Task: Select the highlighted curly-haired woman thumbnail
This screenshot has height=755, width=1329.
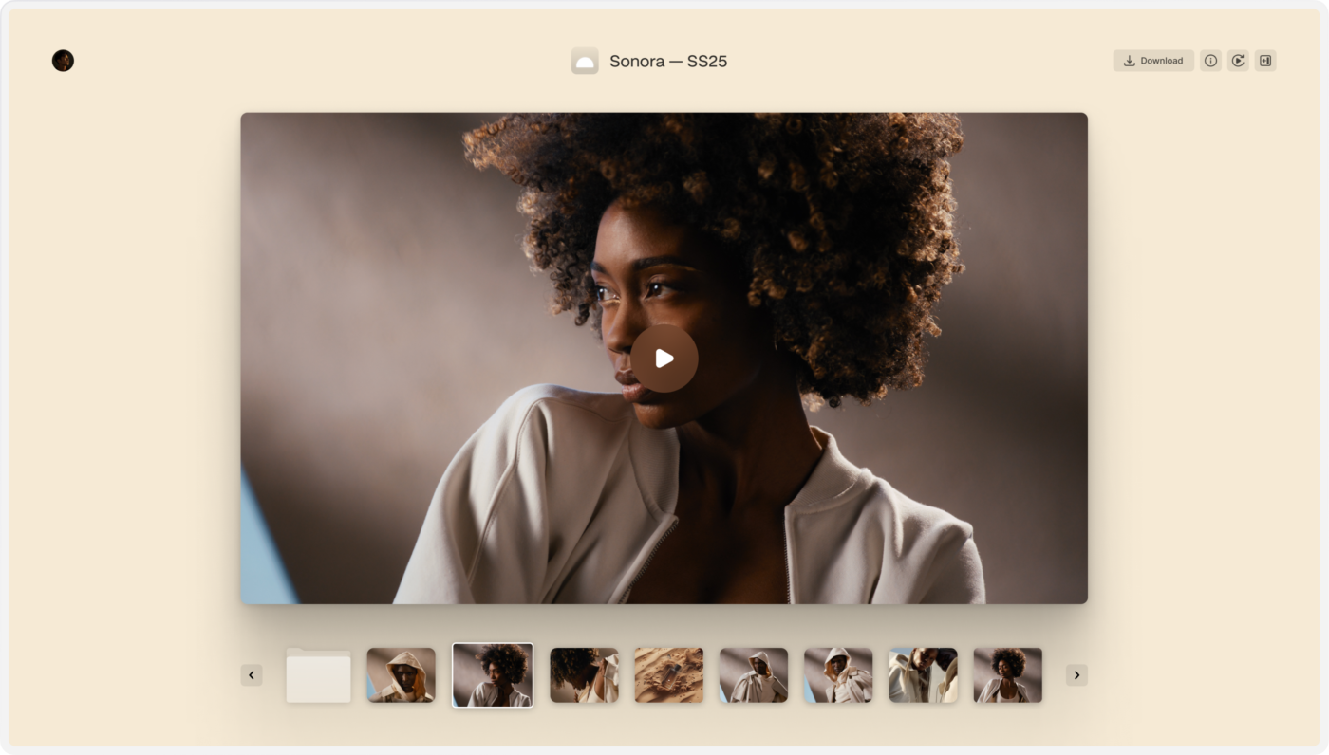Action: (493, 675)
